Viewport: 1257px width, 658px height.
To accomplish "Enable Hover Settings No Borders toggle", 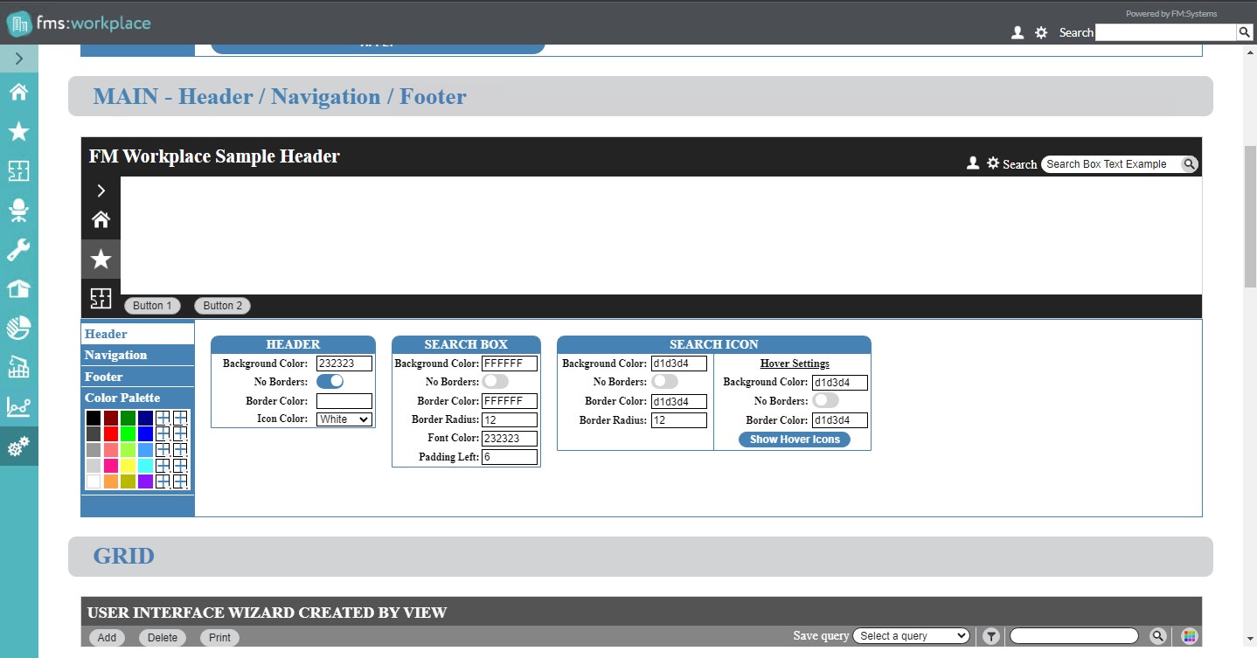I will click(825, 400).
